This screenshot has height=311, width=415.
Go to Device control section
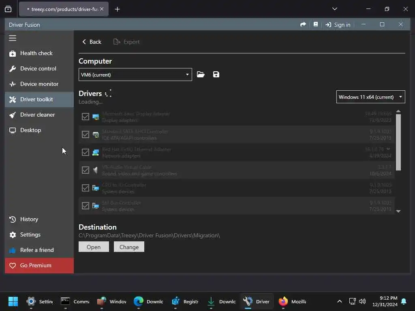tap(39, 68)
